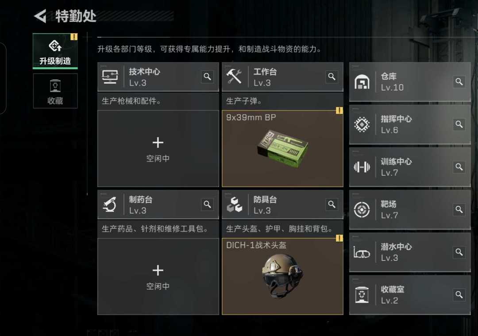This screenshot has width=478, height=336.
Task: Click the magnifier icon for 防具台
Action: tap(332, 204)
